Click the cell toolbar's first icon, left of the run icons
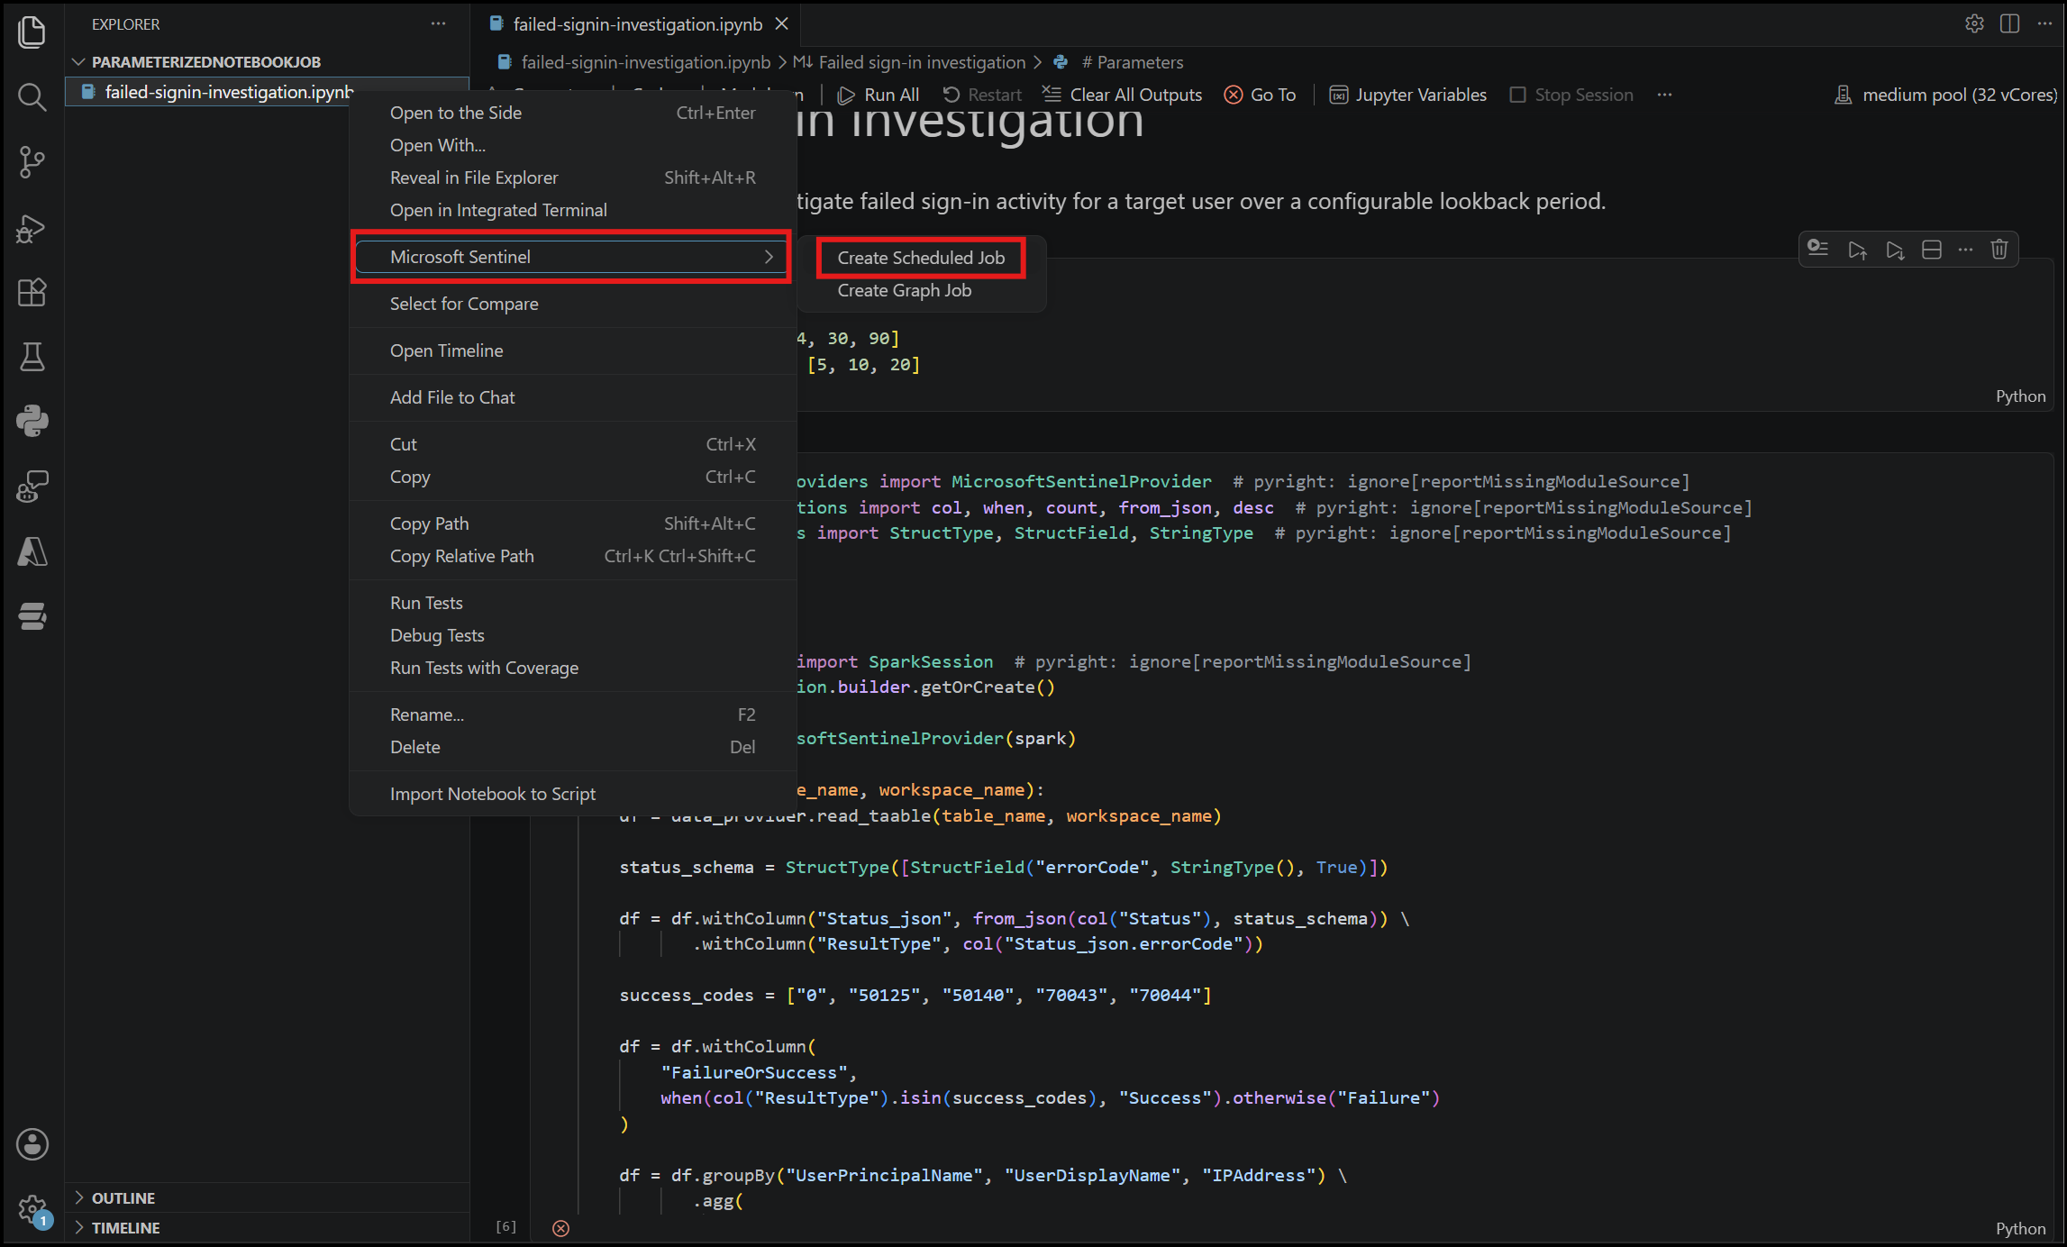This screenshot has height=1247, width=2067. (x=1818, y=250)
